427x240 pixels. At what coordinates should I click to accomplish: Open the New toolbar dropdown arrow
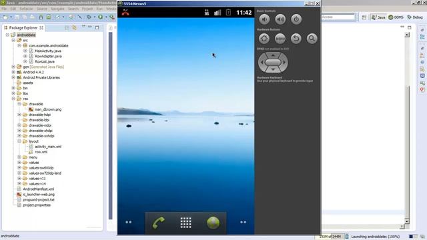point(11,17)
